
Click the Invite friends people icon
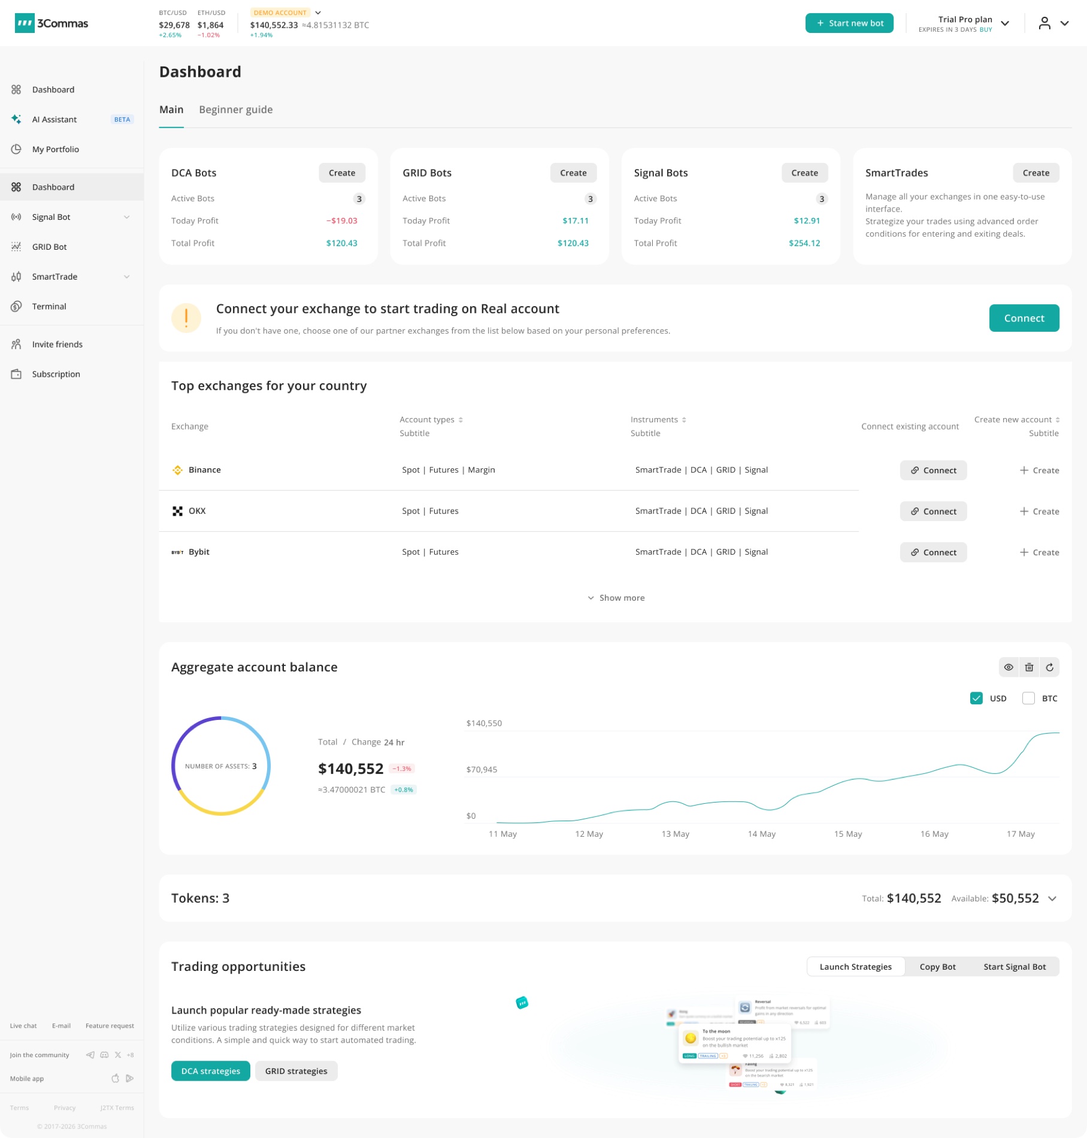16,344
